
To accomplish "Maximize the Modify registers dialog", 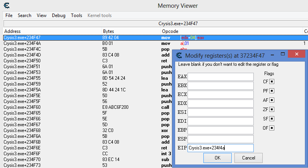I will (283, 54).
